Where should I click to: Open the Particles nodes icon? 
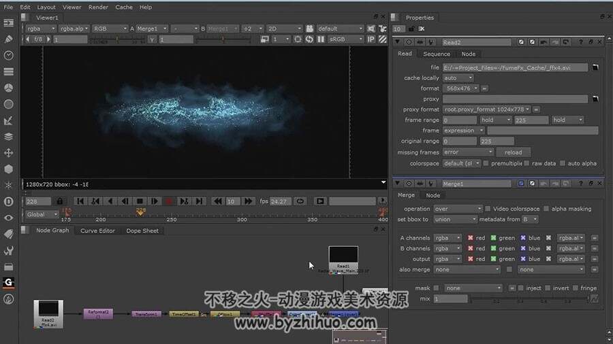point(9,186)
